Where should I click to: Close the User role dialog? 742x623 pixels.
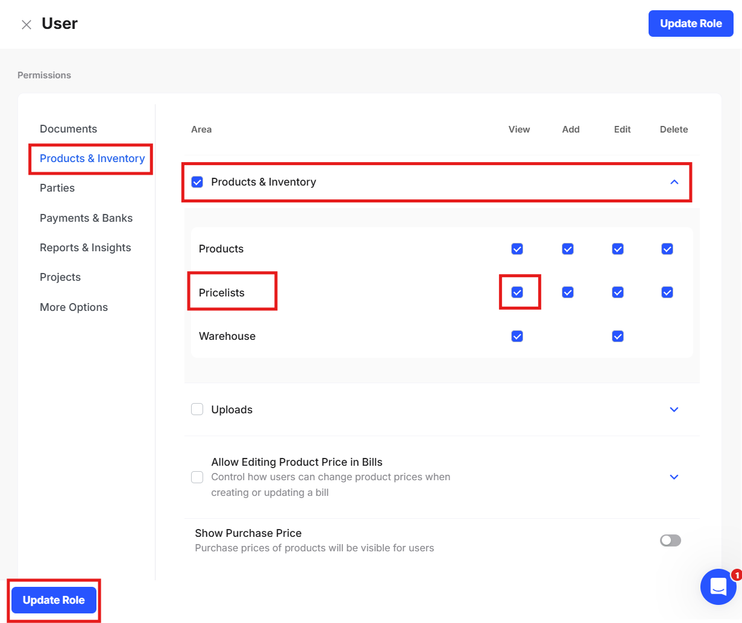pos(27,25)
